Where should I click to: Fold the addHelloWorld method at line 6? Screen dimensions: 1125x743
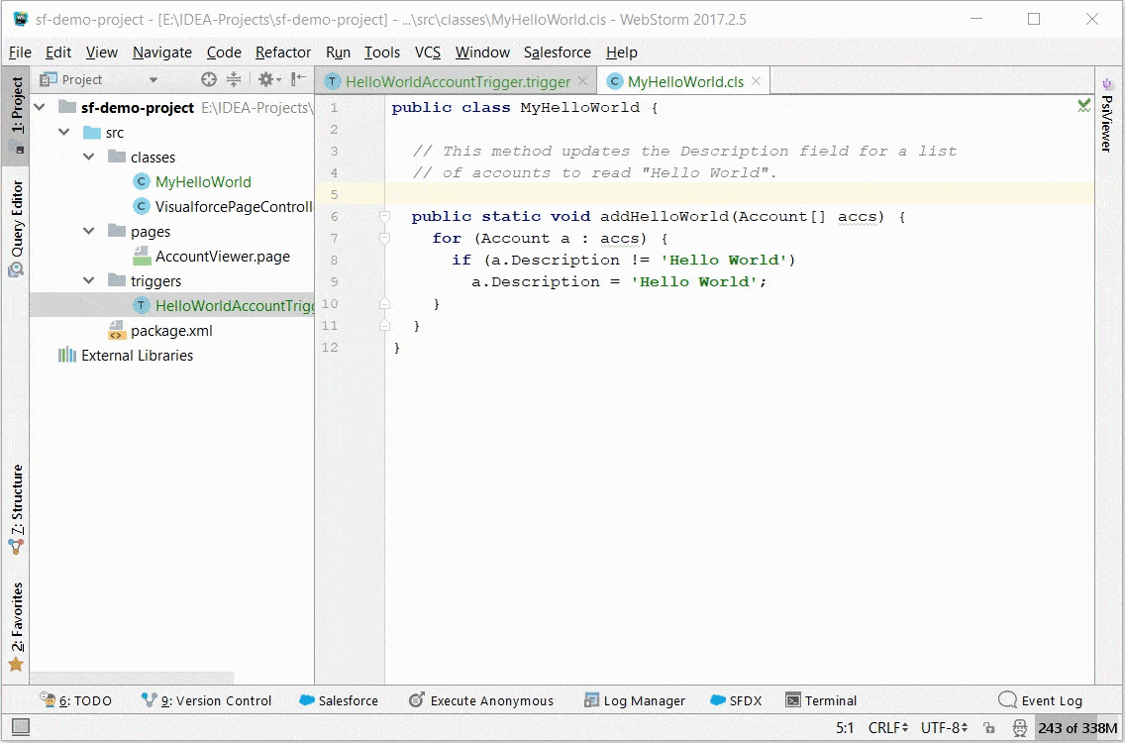click(x=384, y=216)
